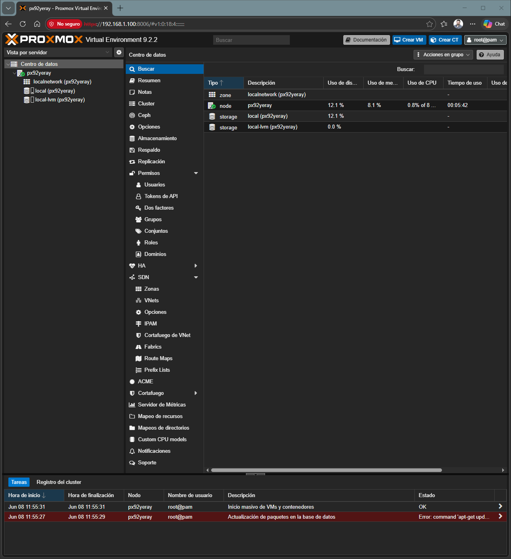
Task: Collapse the SDN submenu arrow
Action: pyautogui.click(x=196, y=278)
